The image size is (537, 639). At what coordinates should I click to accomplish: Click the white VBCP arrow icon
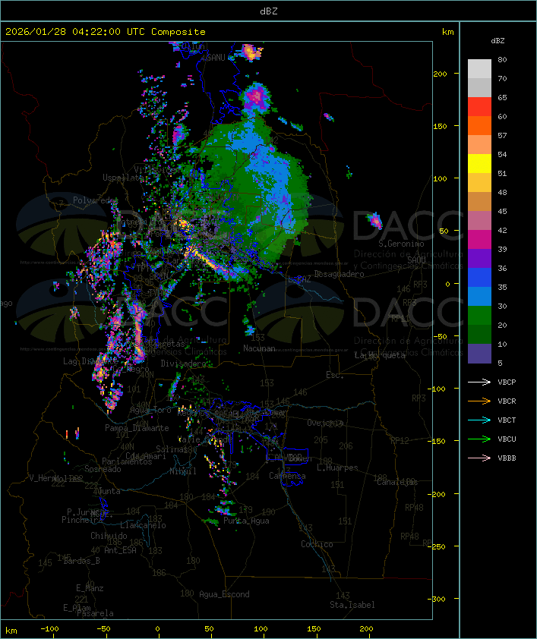point(479,382)
